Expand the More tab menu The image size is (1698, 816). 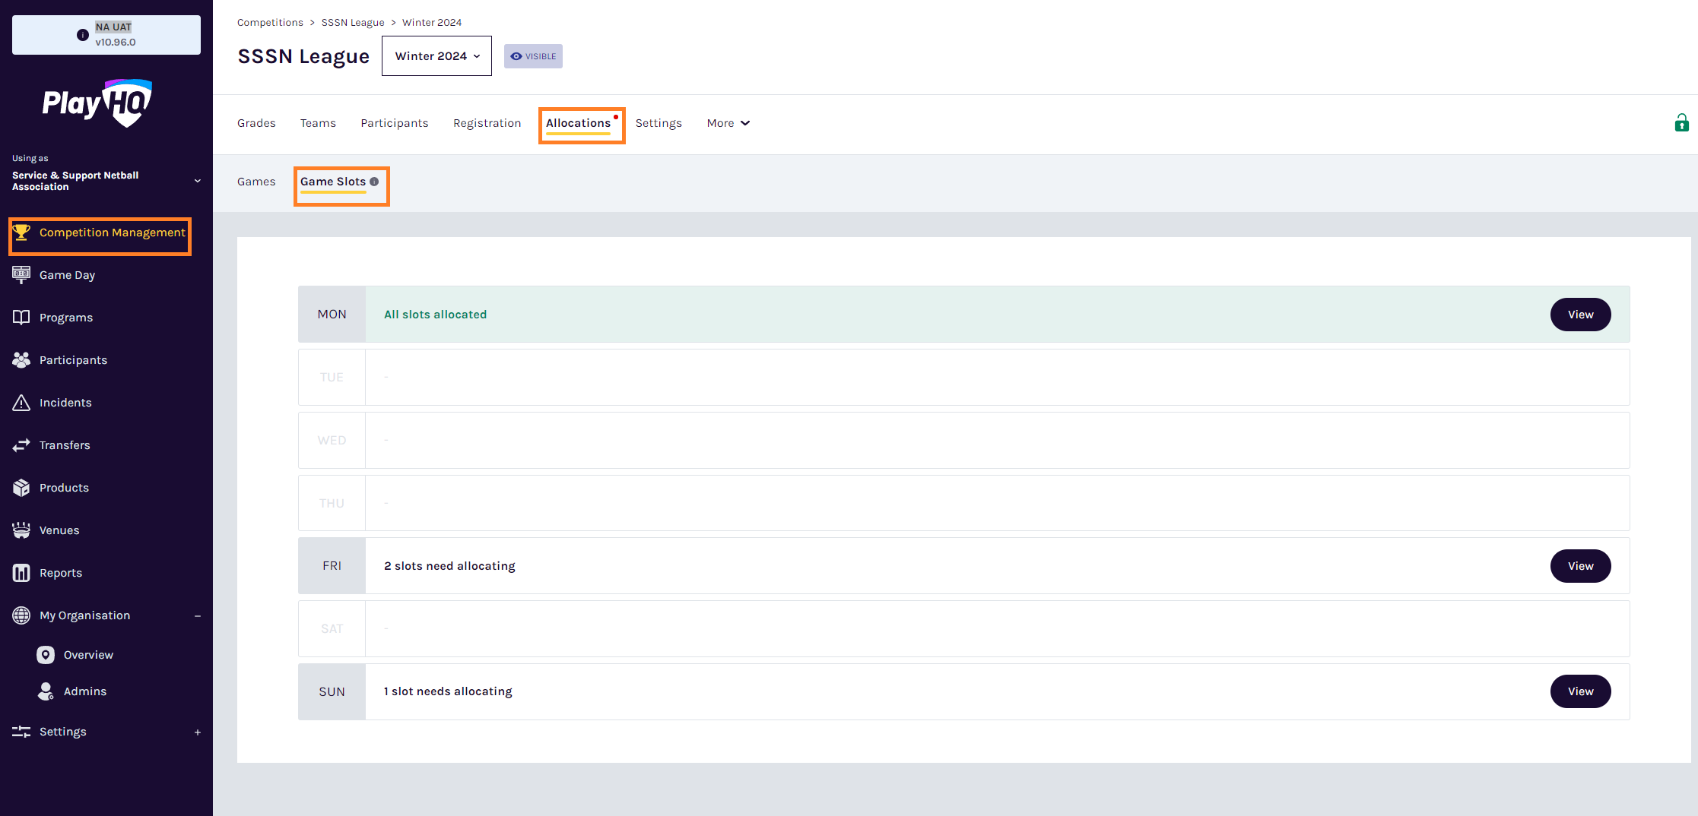[728, 123]
